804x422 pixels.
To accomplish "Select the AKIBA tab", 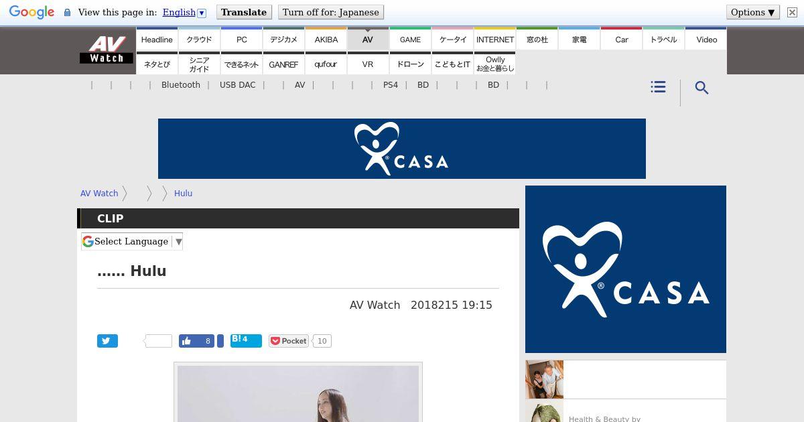I will pos(326,39).
